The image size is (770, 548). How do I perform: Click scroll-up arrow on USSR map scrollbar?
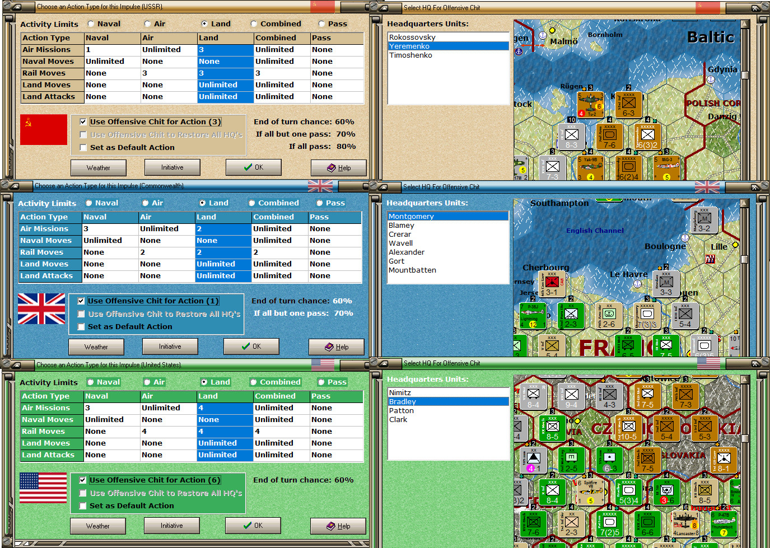[745, 24]
